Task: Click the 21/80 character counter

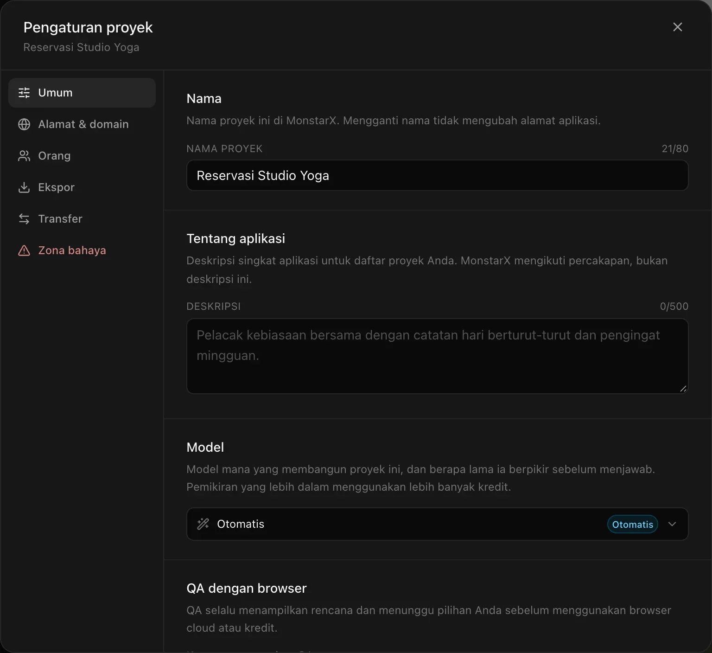Action: tap(675, 149)
